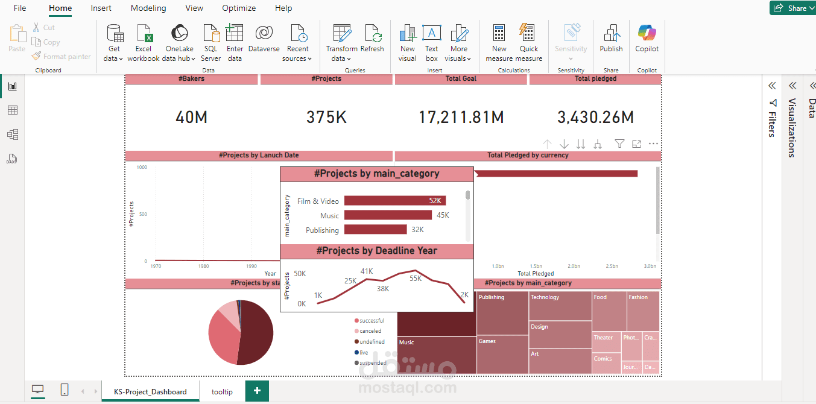Screen dimensions: 816x404
Task: Open OneLake data hub
Action: (179, 43)
